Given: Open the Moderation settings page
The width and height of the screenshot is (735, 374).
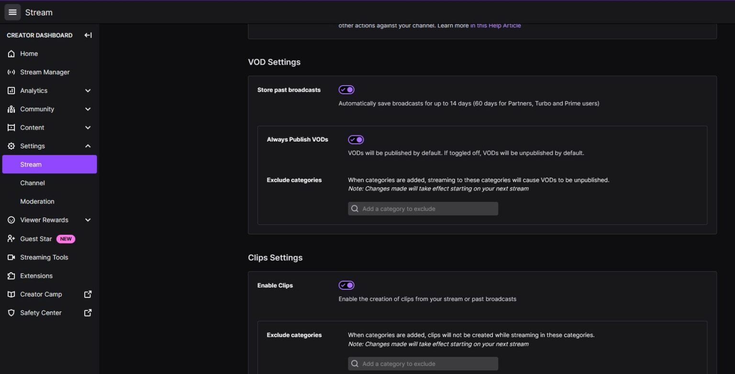Looking at the screenshot, I should coord(37,201).
